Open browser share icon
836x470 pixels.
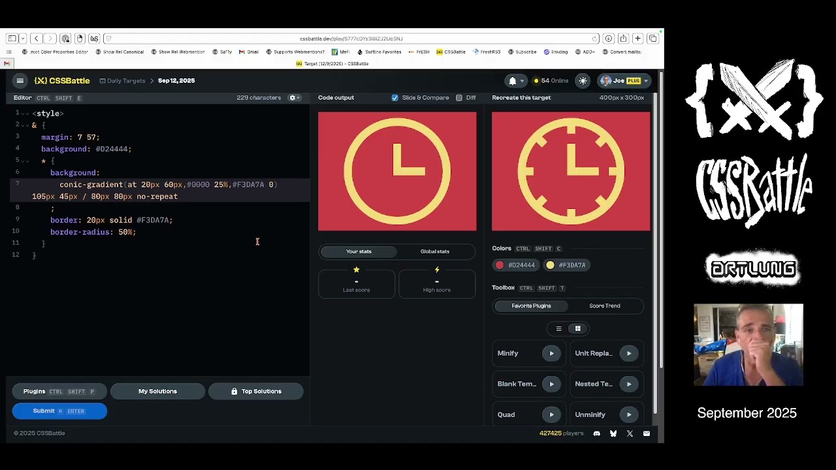tap(623, 39)
